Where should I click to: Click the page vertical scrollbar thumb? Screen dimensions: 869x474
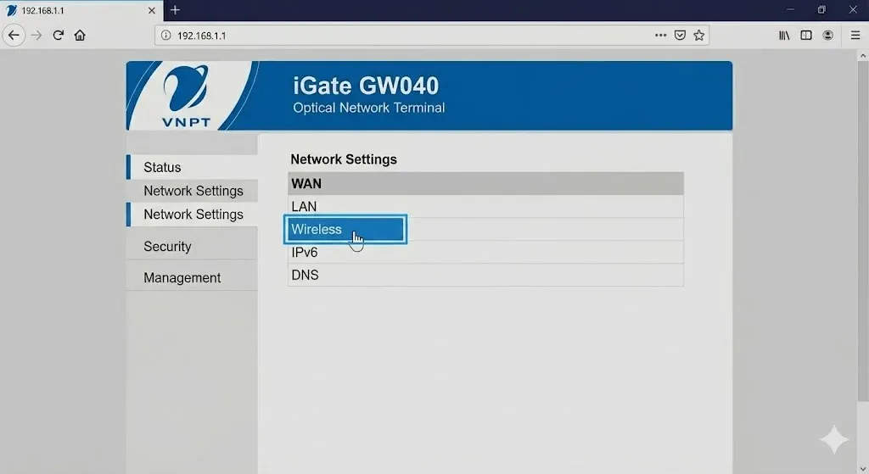[x=863, y=230]
